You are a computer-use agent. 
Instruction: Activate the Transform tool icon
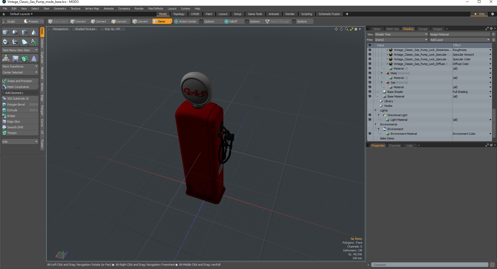pyautogui.click(x=6, y=58)
